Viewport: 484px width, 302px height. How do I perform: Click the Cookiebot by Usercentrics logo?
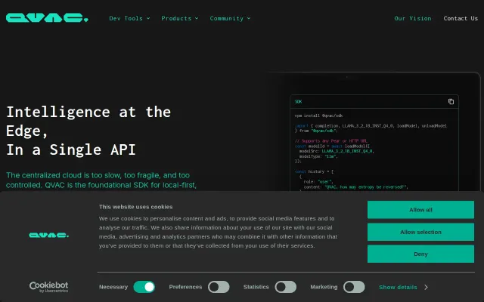point(48,287)
